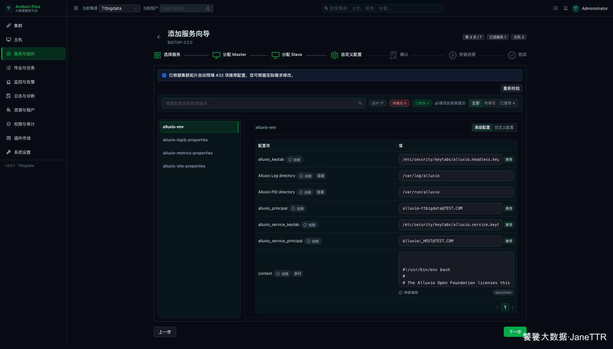613x349 pixels.
Task: Click the tenant tree icon in 当前租户 field
Action: click(x=208, y=8)
